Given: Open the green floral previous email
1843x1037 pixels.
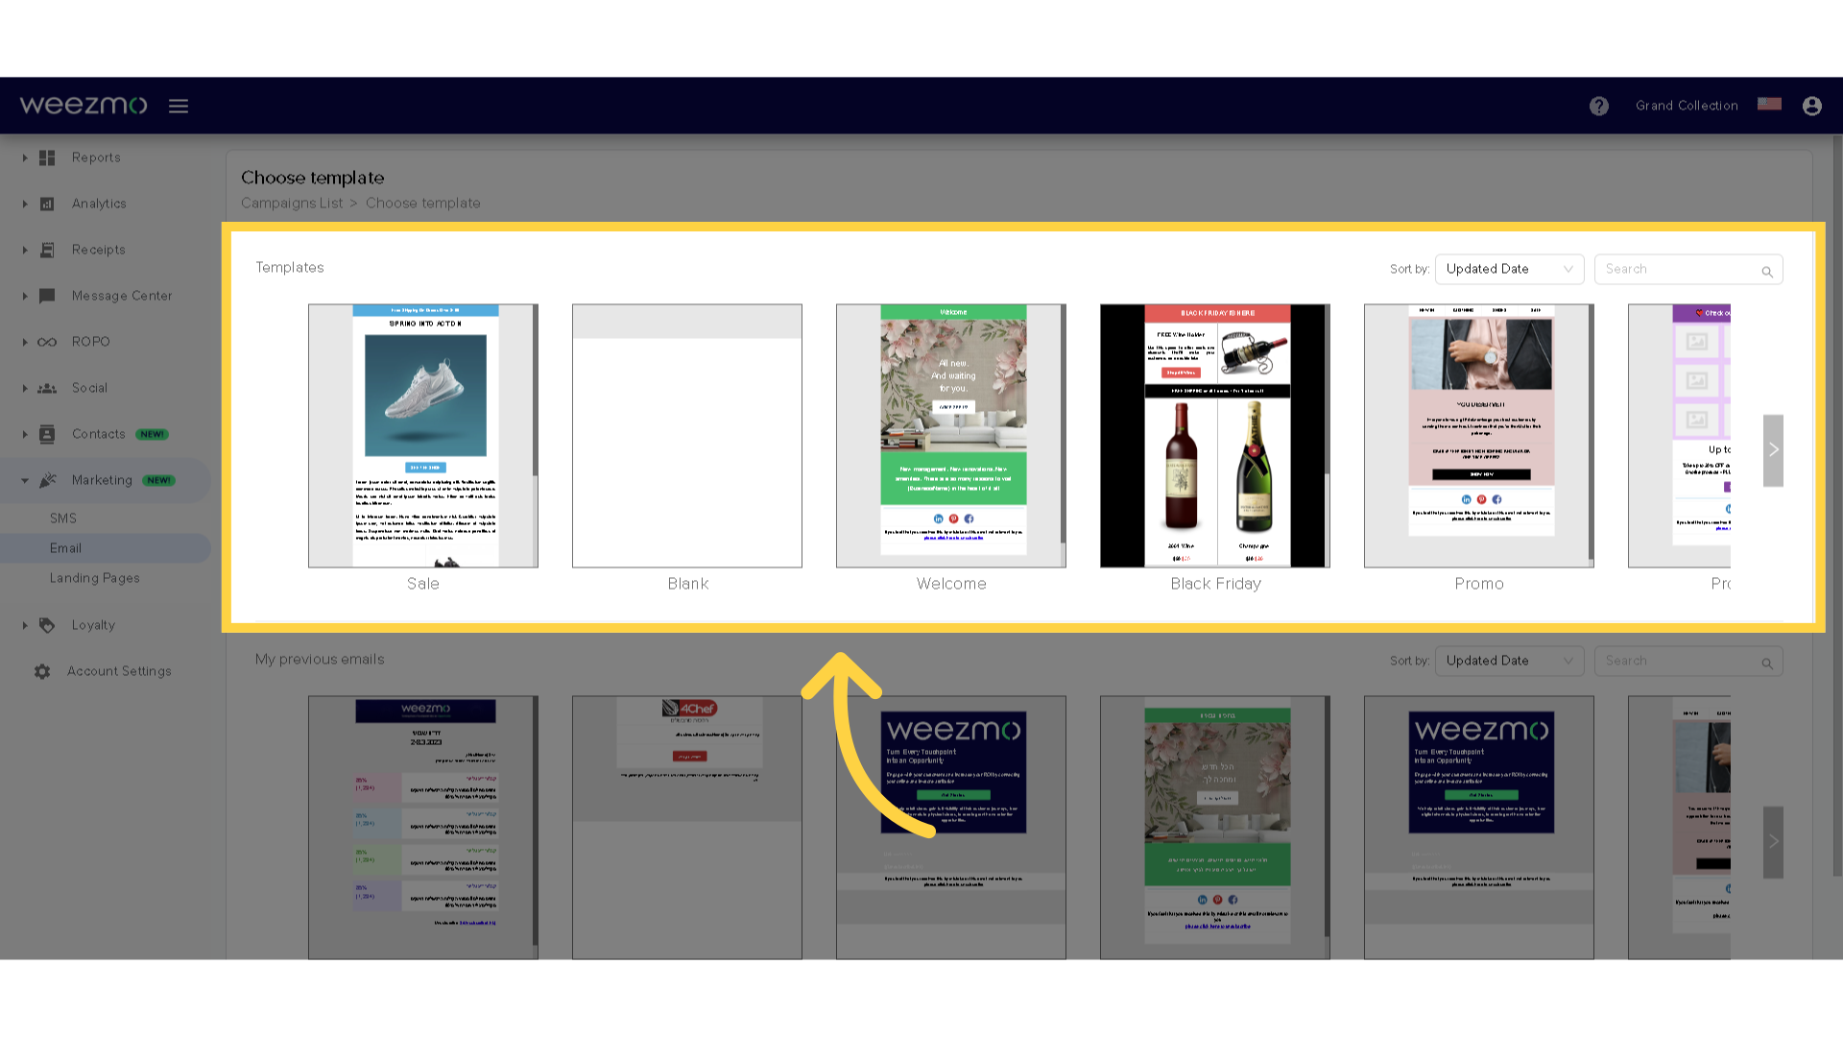Looking at the screenshot, I should tap(1215, 828).
